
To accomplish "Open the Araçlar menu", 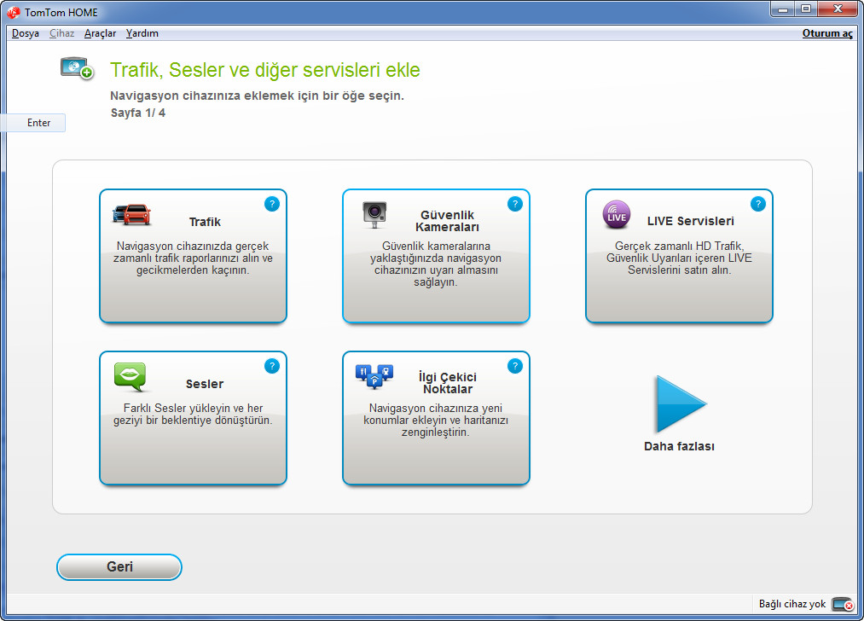I will 101,33.
